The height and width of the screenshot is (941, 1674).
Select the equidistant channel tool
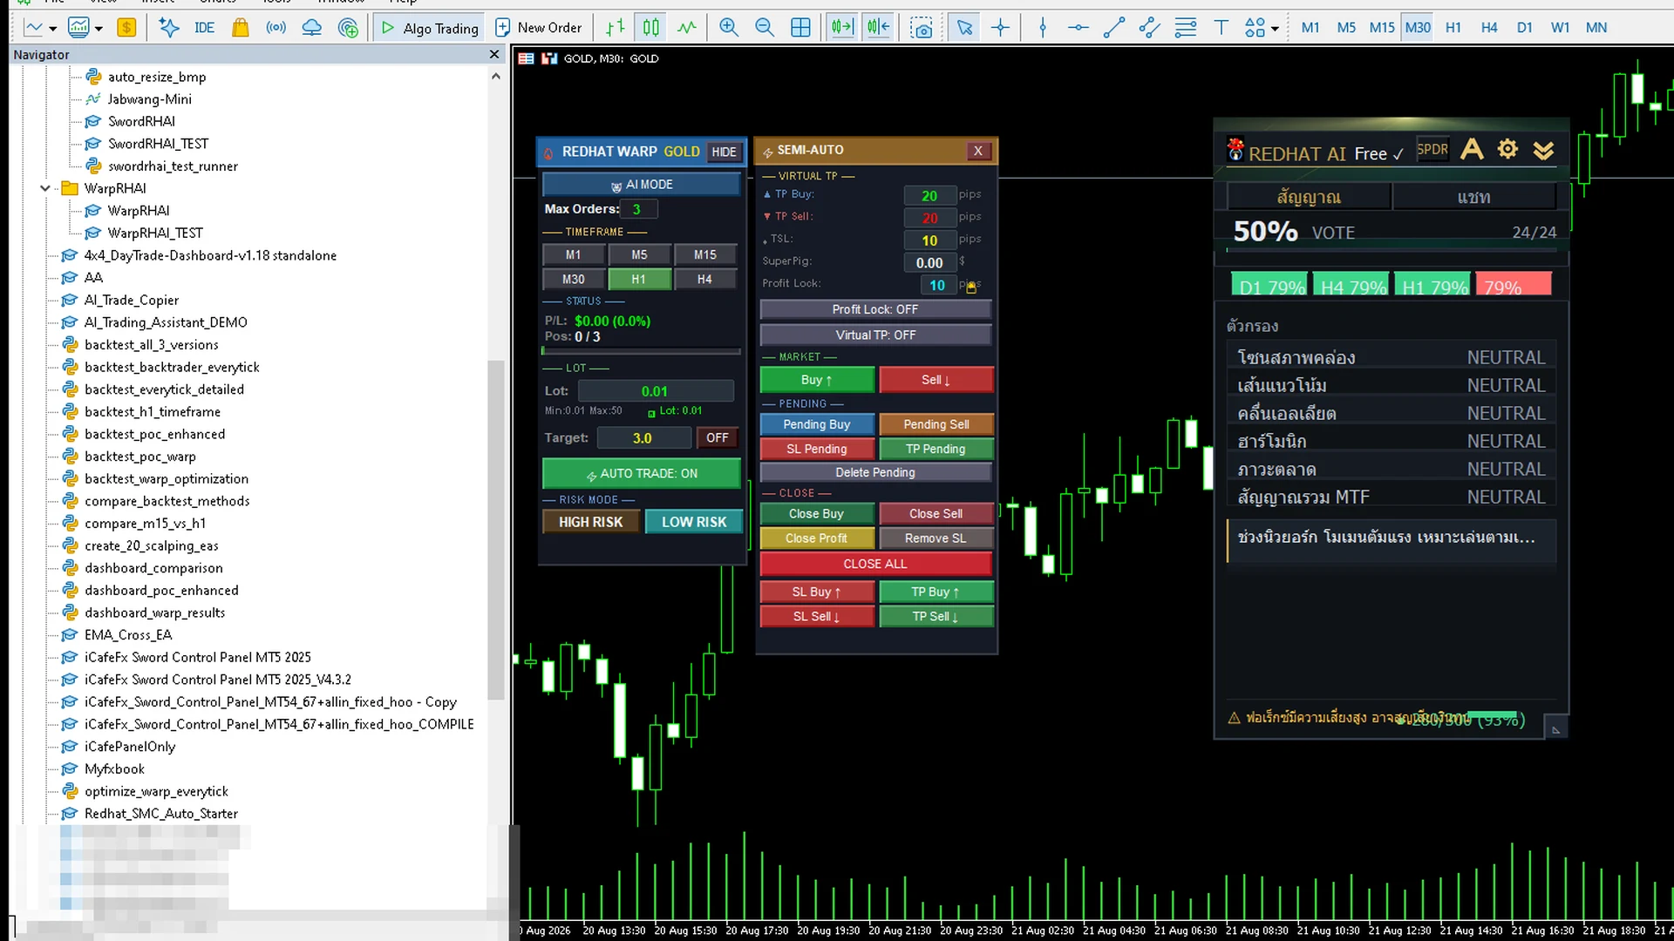coord(1150,28)
